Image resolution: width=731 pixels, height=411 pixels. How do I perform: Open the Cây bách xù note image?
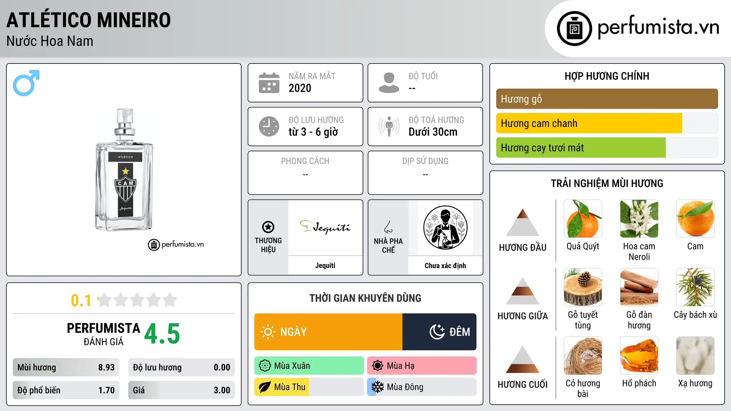(695, 287)
